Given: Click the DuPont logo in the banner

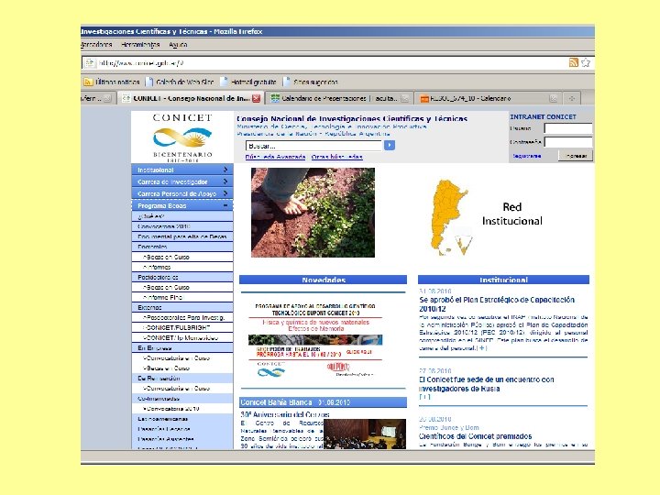Looking at the screenshot, I should click(338, 367).
